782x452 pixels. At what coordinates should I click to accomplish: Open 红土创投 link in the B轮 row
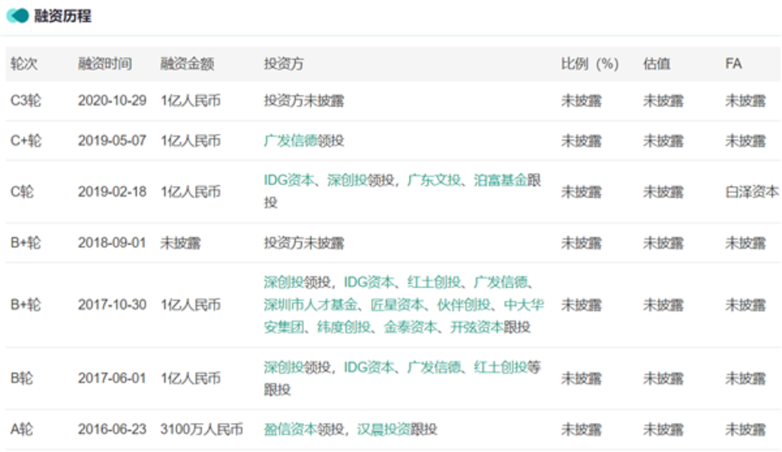click(x=500, y=367)
